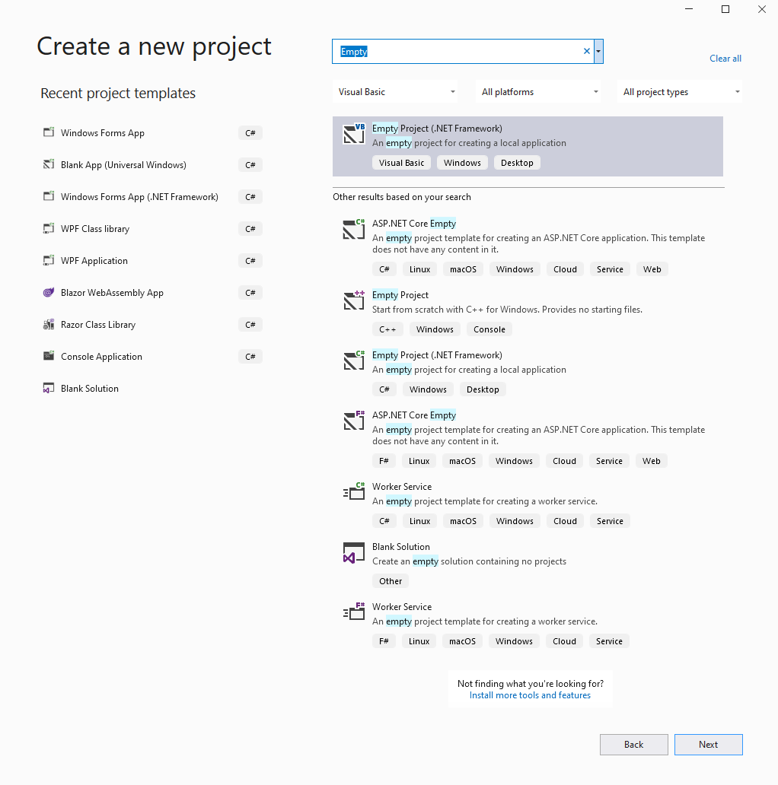Click the Cloud tag on C# Worker Service
This screenshot has height=785, width=778.
pyautogui.click(x=565, y=521)
